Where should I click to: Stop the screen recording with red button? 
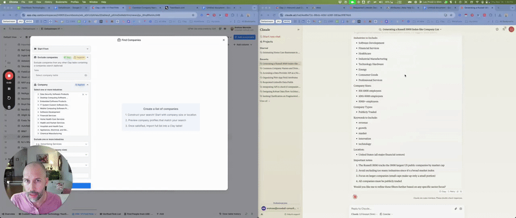click(9, 76)
